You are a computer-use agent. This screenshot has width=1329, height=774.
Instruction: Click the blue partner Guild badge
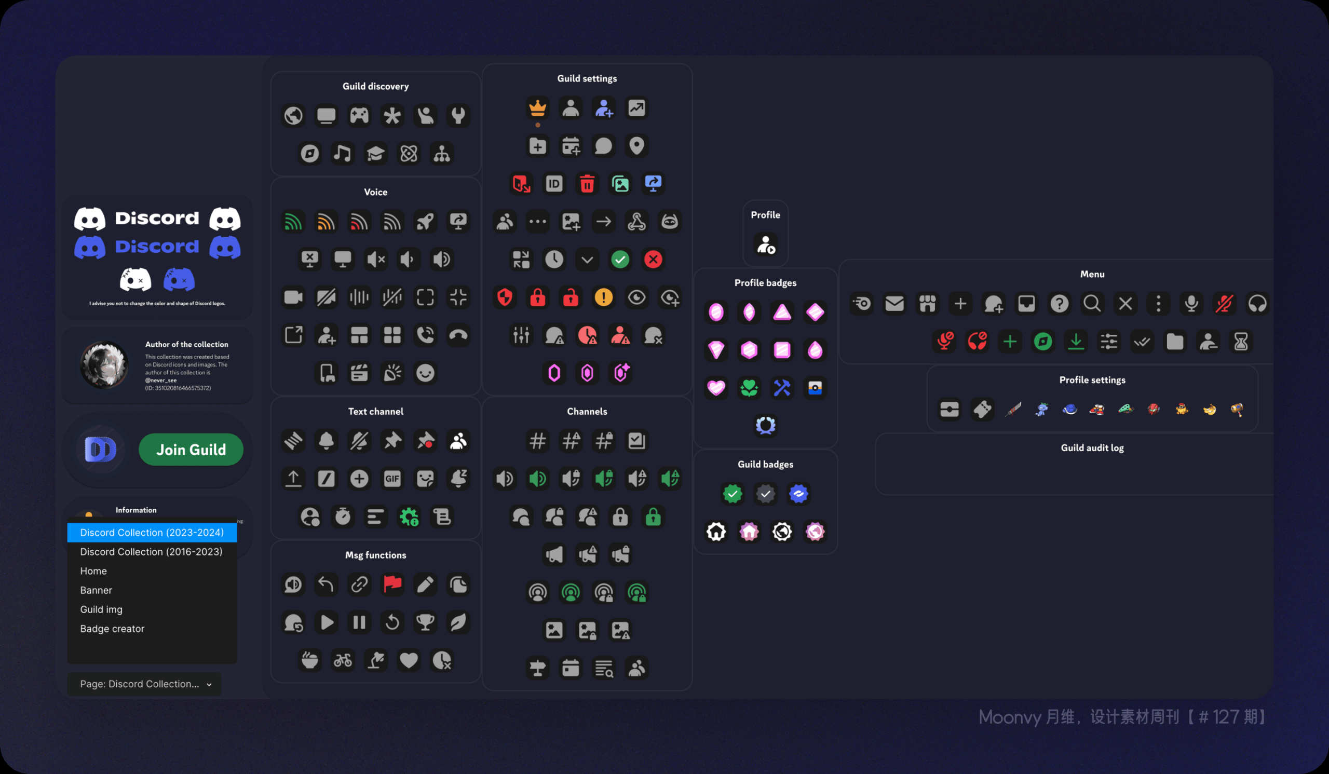[798, 494]
